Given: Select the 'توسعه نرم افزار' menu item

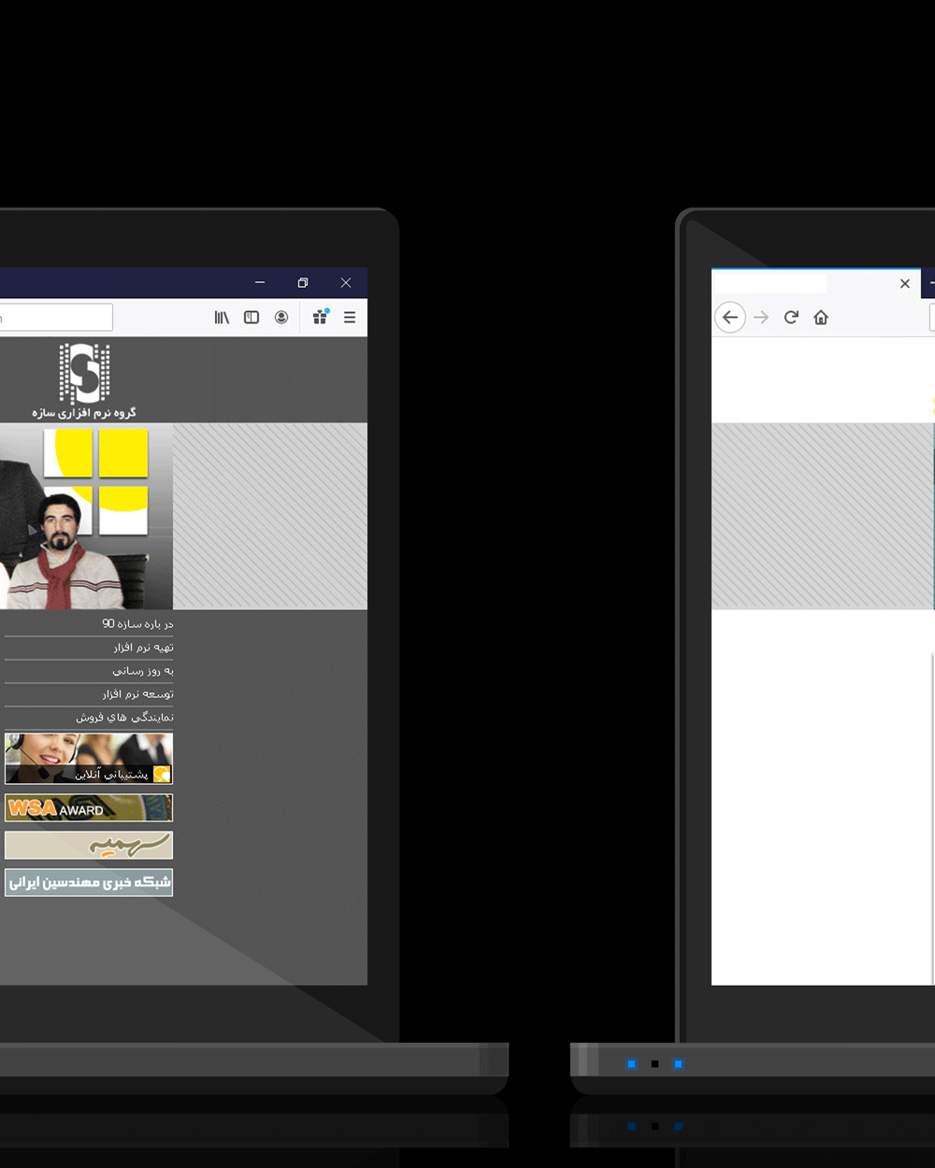Looking at the screenshot, I should click(x=137, y=694).
